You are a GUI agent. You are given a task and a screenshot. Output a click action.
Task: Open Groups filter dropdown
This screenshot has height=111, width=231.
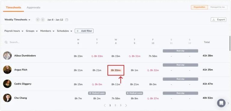coord(32,31)
